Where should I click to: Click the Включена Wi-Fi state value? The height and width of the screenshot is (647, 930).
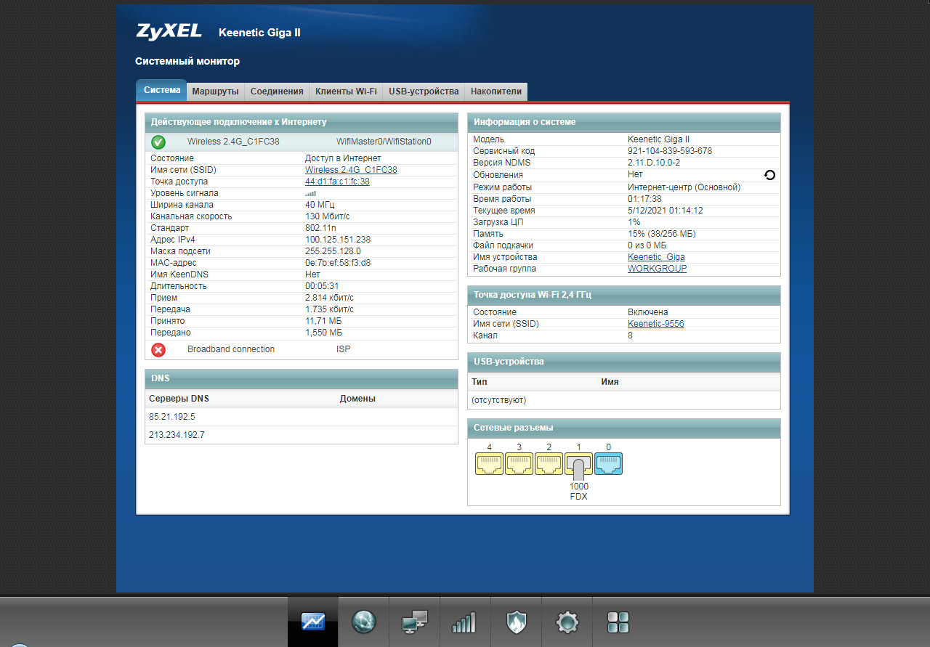click(x=647, y=312)
